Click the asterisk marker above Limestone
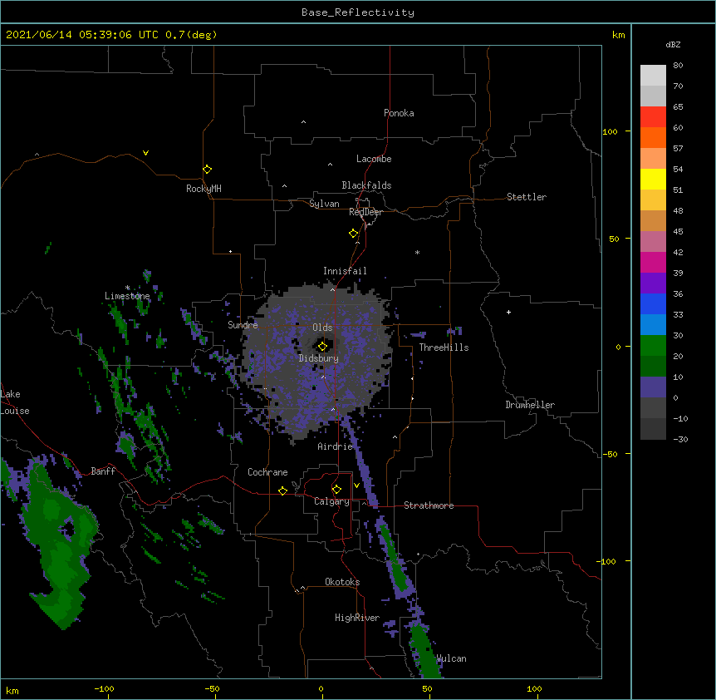The image size is (716, 700). tap(127, 288)
